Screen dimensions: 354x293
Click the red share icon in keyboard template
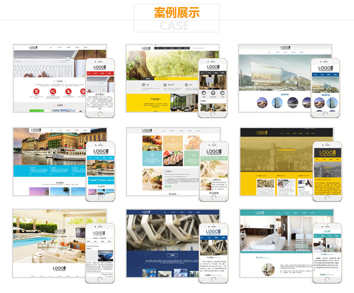point(53,91)
